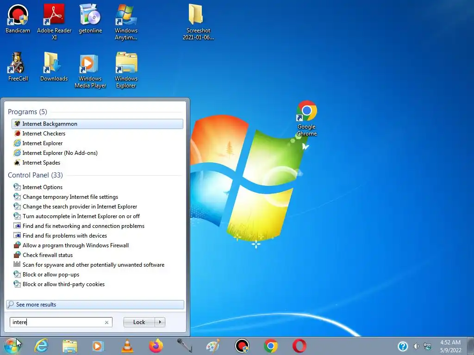The height and width of the screenshot is (355, 474).
Task: Select the getonline desktop icon
Action: (x=90, y=19)
